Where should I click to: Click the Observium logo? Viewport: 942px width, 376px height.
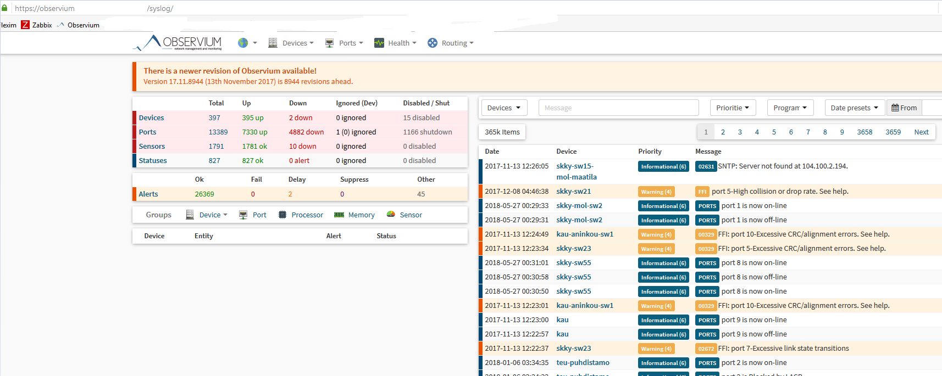pos(178,43)
